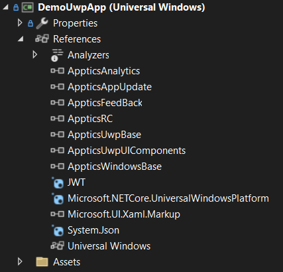Viewport: 283px width, 272px height.
Task: Select the AppticsFeedBack reference
Action: [105, 103]
